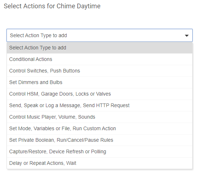Select Control Switches, Push Buttons option

click(99, 71)
